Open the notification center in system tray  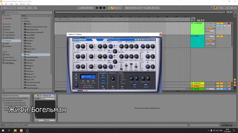pyautogui.click(x=234, y=130)
